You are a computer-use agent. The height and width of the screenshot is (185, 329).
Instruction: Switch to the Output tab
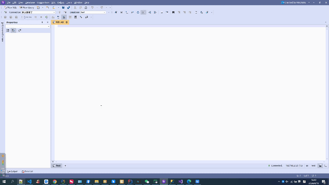click(x=13, y=172)
